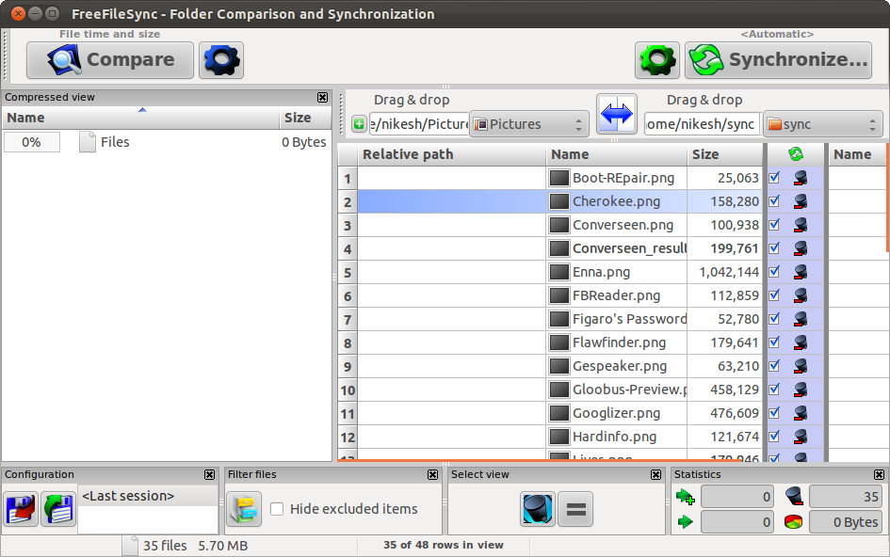890x557 pixels.
Task: Toggle Hide excluded items checkbox
Action: pos(277,509)
